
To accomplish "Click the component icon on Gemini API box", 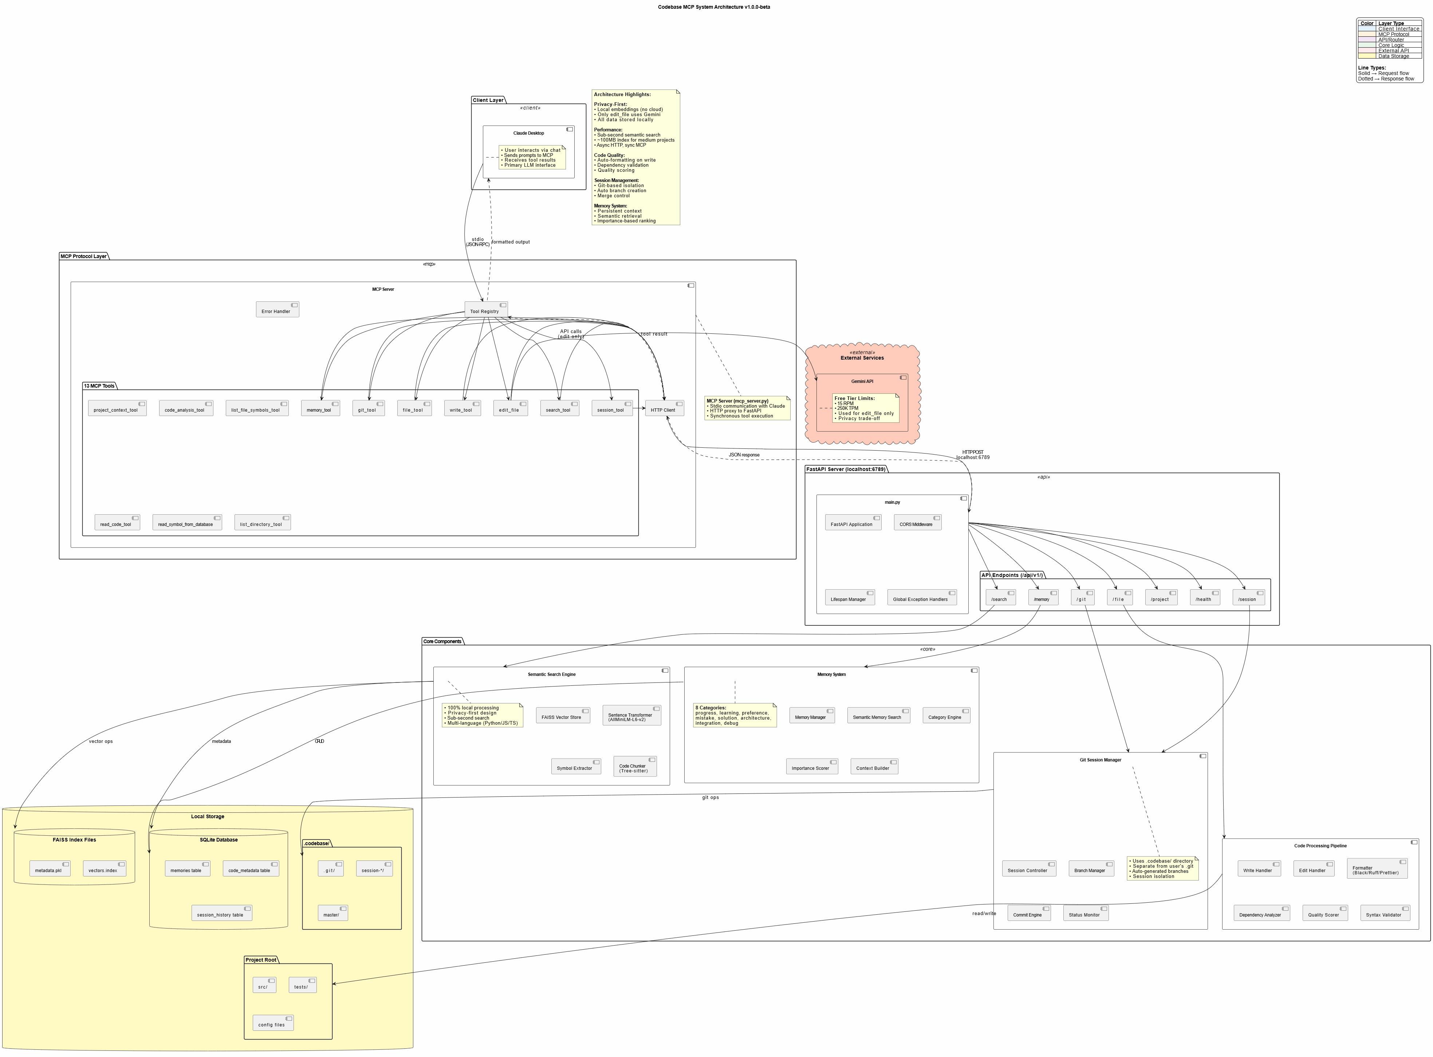I will (903, 377).
